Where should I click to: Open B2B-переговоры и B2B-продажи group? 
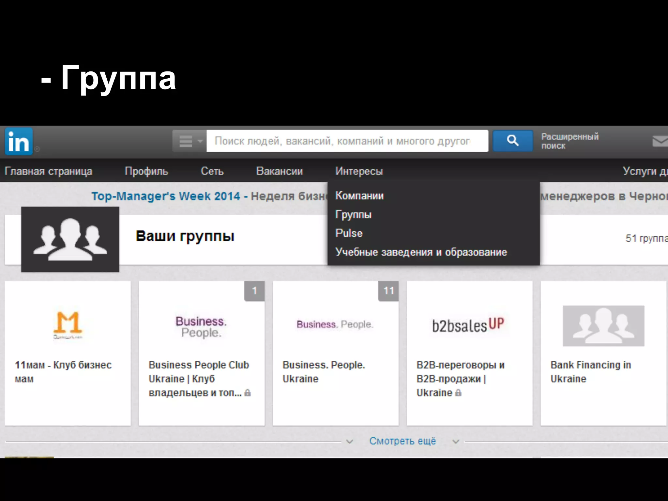461,379
